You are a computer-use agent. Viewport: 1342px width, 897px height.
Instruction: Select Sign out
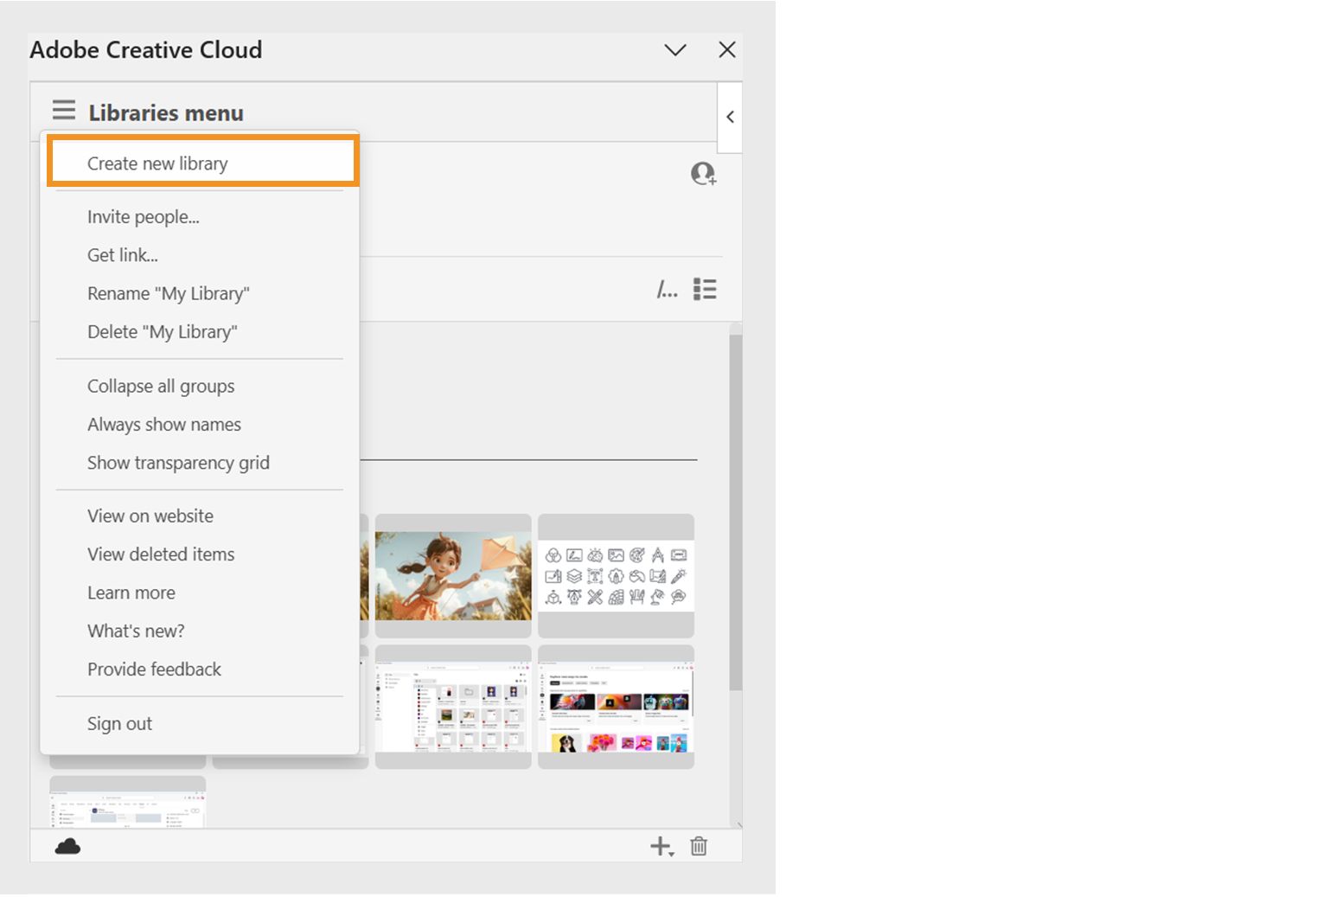click(200, 724)
